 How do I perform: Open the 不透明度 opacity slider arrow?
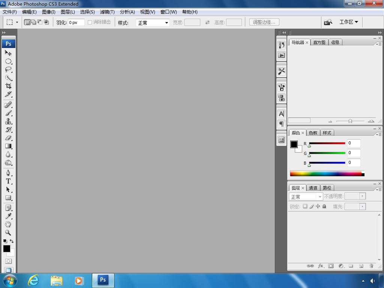pyautogui.click(x=363, y=196)
